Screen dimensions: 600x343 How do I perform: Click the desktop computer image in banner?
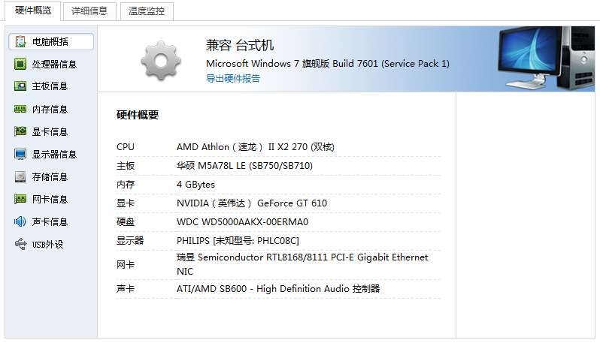click(x=546, y=58)
